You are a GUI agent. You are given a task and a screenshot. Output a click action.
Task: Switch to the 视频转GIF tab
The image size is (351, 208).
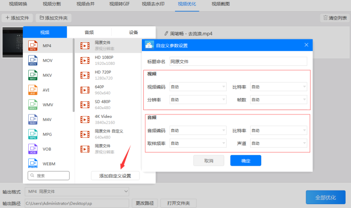[119, 4]
